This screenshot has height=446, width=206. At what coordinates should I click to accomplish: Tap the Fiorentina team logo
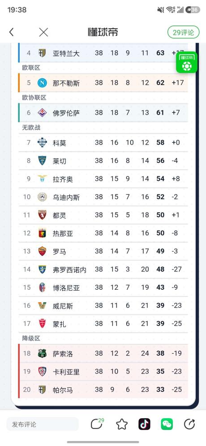coord(42,113)
